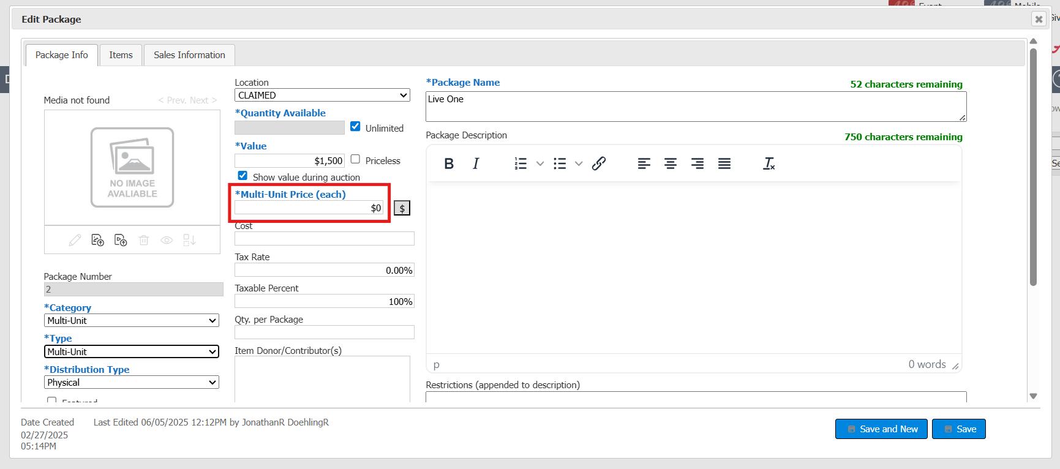1060x469 pixels.
Task: Uncheck the Unlimited quantity checkbox
Action: click(x=355, y=127)
